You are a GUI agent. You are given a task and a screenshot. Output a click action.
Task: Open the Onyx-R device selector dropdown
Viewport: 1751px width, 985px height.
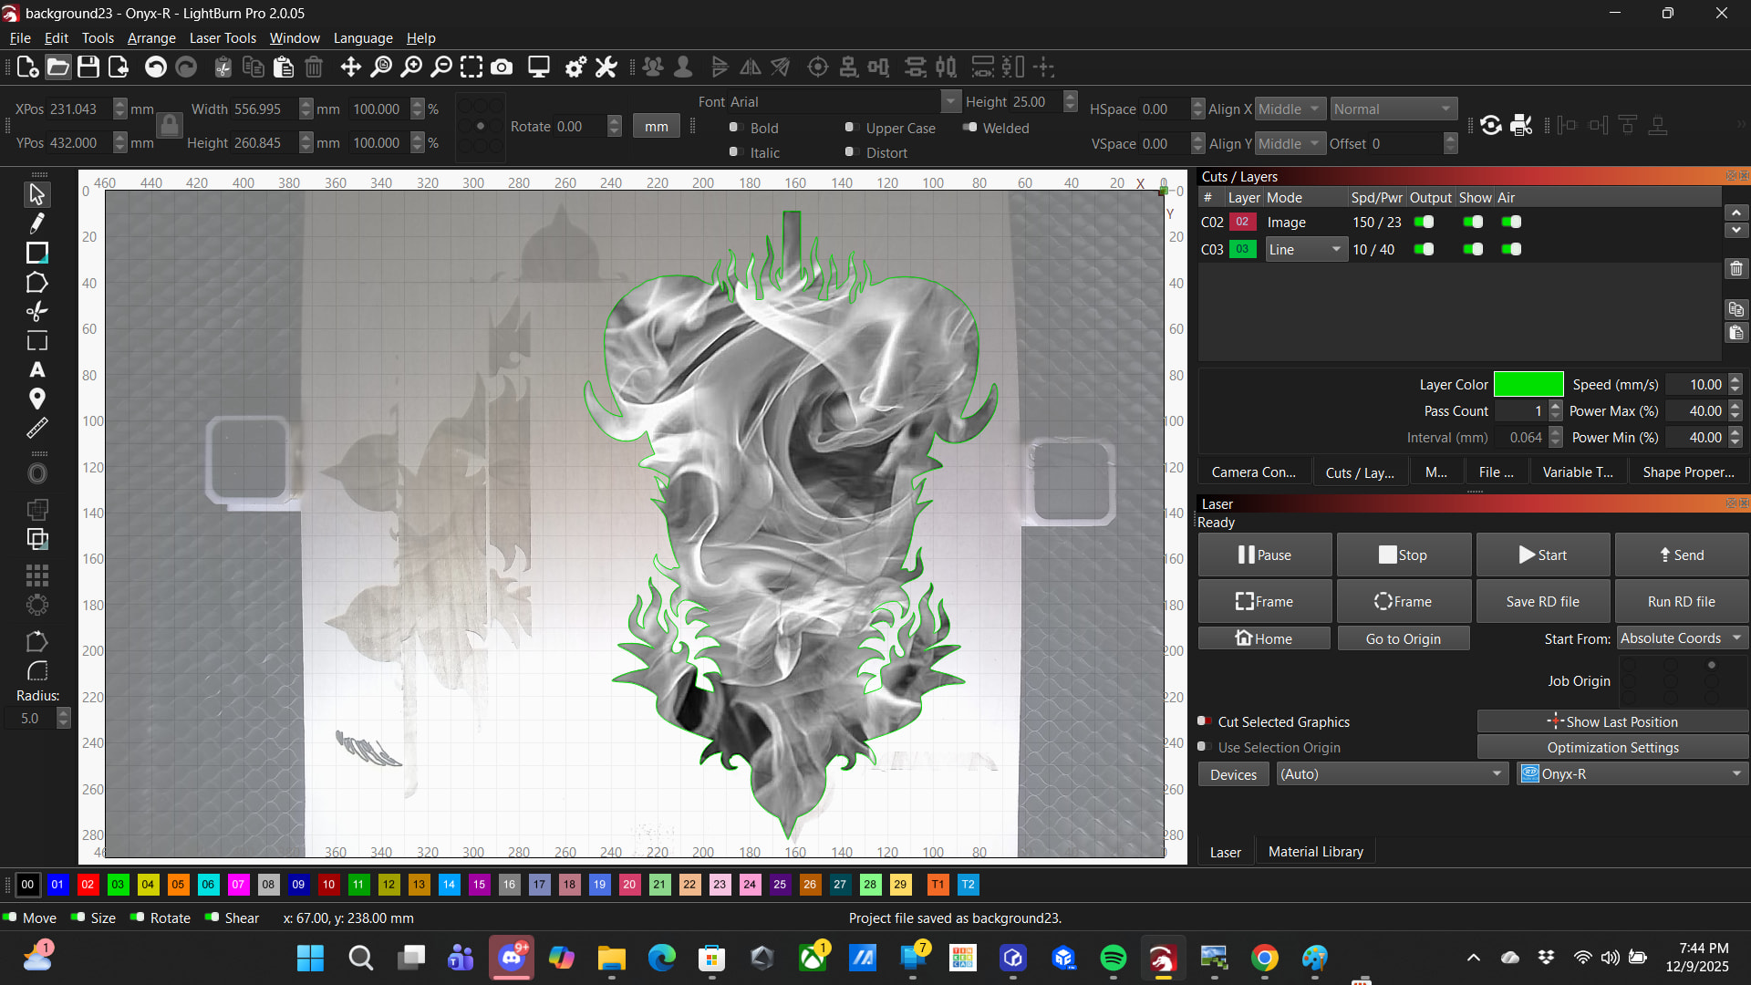coord(1632,773)
